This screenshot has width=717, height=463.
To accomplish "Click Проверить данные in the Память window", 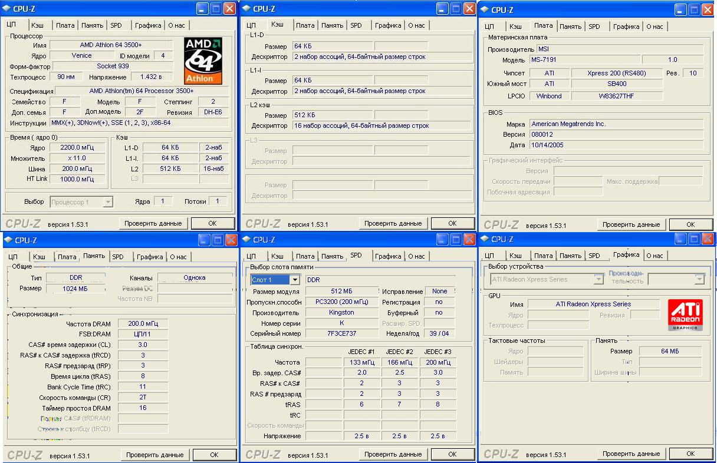I will [x=155, y=455].
